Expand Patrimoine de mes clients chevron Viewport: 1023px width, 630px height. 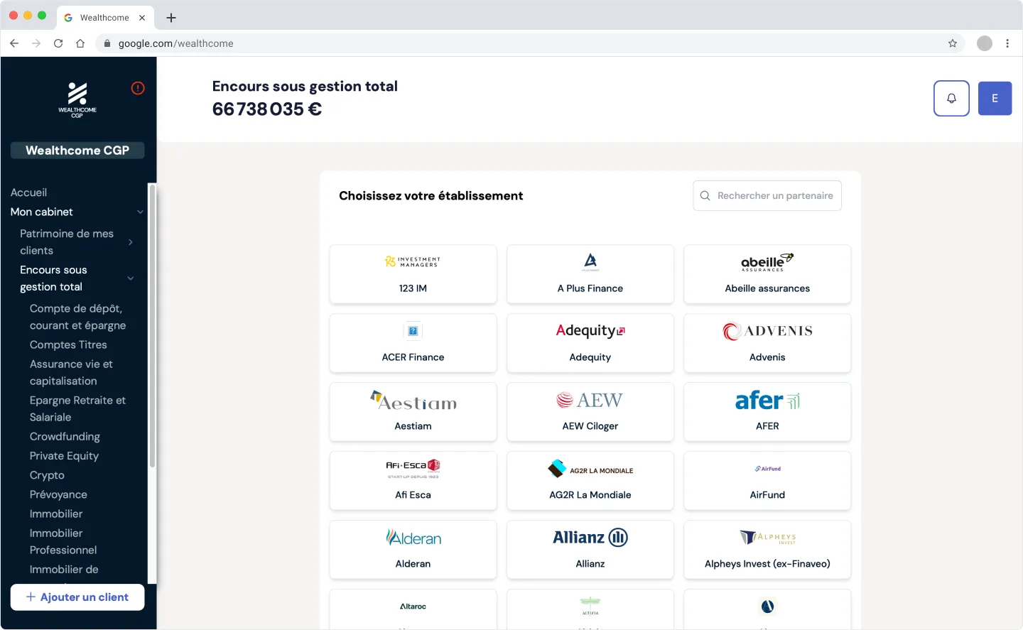131,242
